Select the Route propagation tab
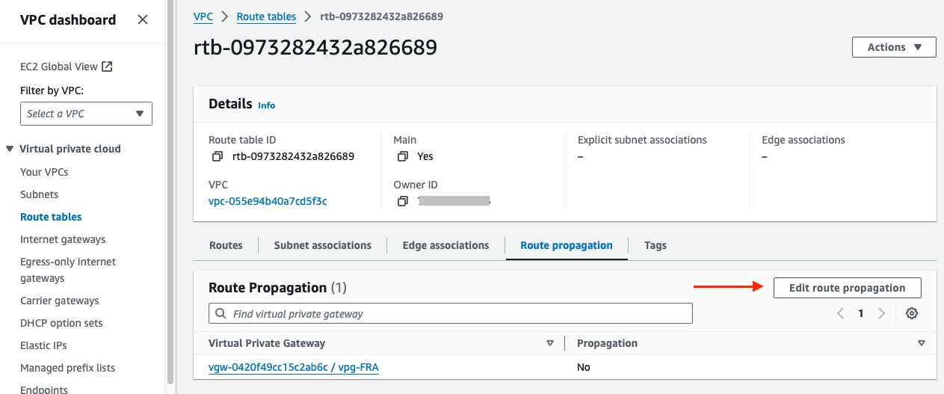Screen dimensions: 944x394 point(567,245)
